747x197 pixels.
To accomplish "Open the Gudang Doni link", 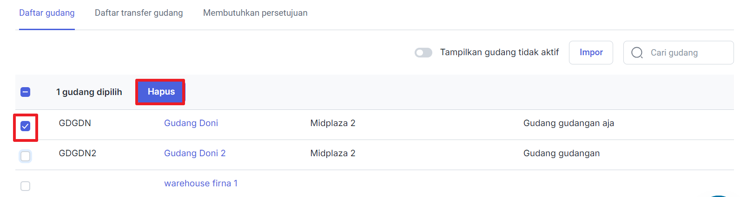I will [191, 123].
